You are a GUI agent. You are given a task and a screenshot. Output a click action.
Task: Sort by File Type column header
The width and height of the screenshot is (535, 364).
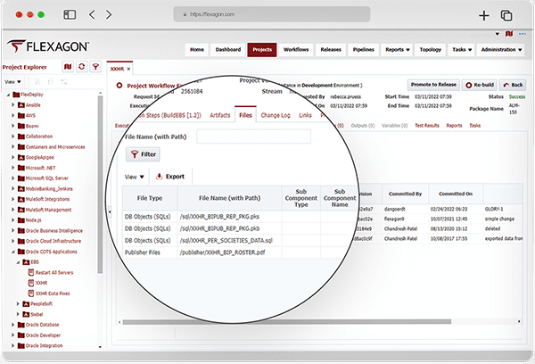point(150,198)
